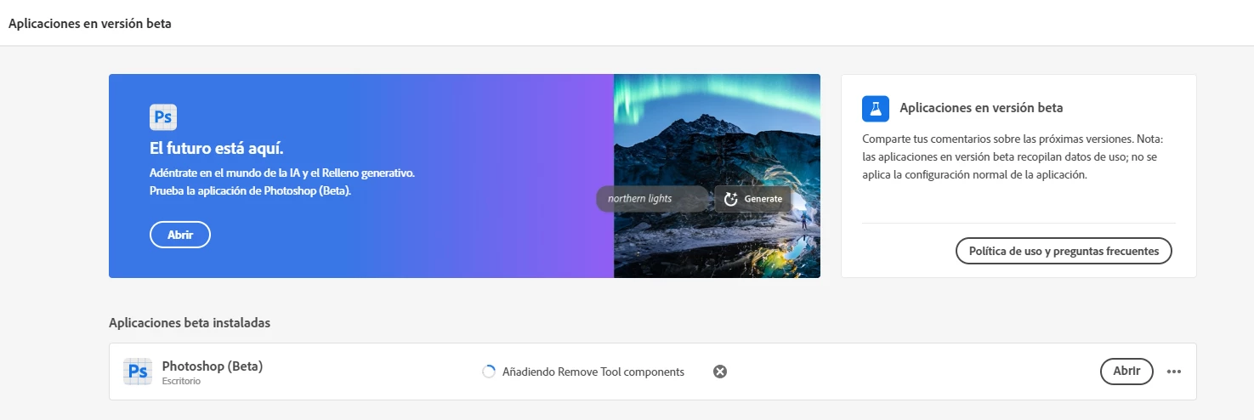The height and width of the screenshot is (420, 1254).
Task: Click the 'Prueba la aplicación de Photoshop (Beta).' text
Action: (x=251, y=190)
